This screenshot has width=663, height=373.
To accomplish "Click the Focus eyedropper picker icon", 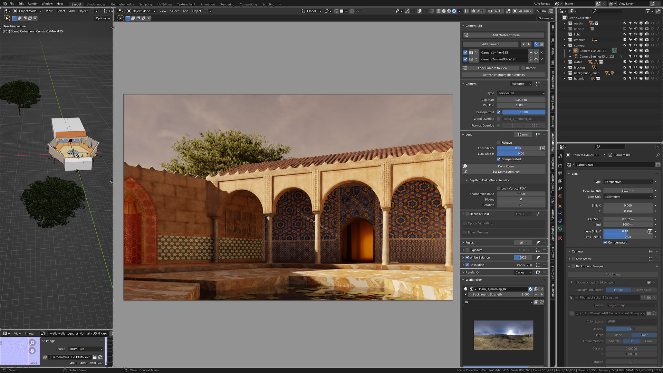I will tap(538, 243).
